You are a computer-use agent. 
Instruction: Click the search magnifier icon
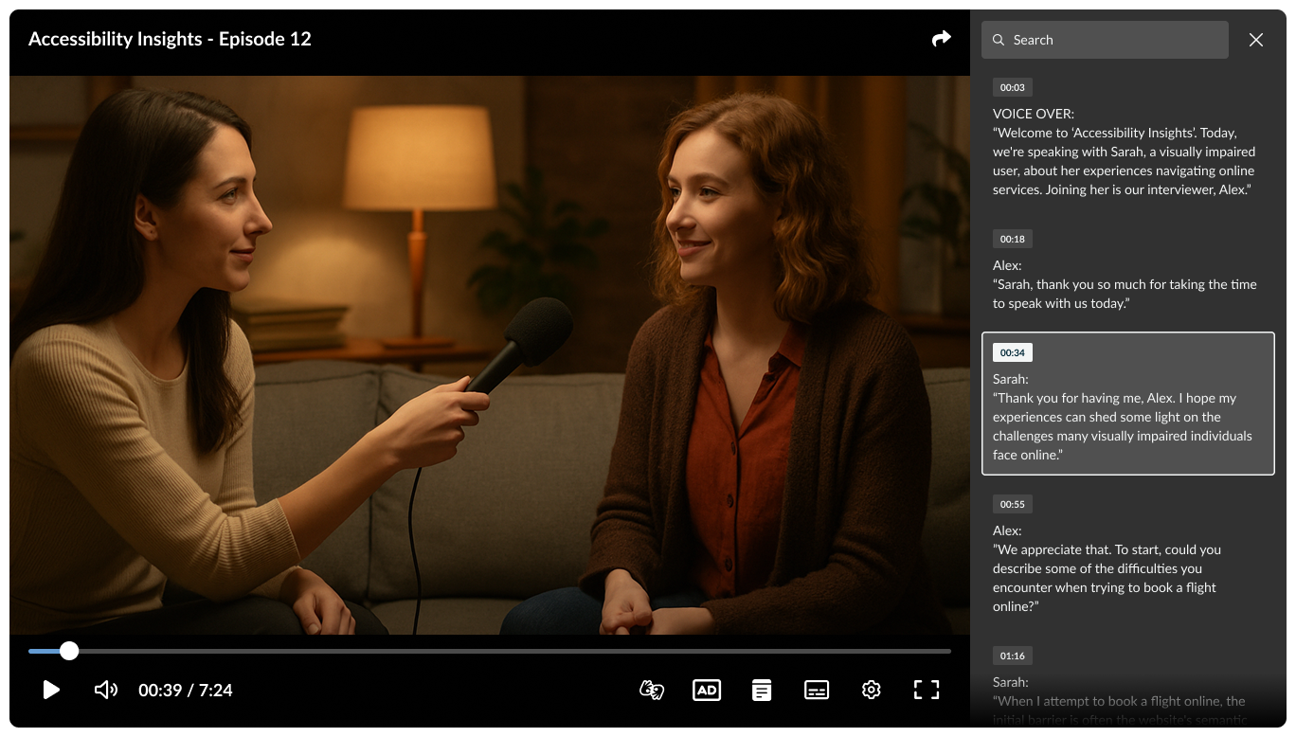click(999, 40)
